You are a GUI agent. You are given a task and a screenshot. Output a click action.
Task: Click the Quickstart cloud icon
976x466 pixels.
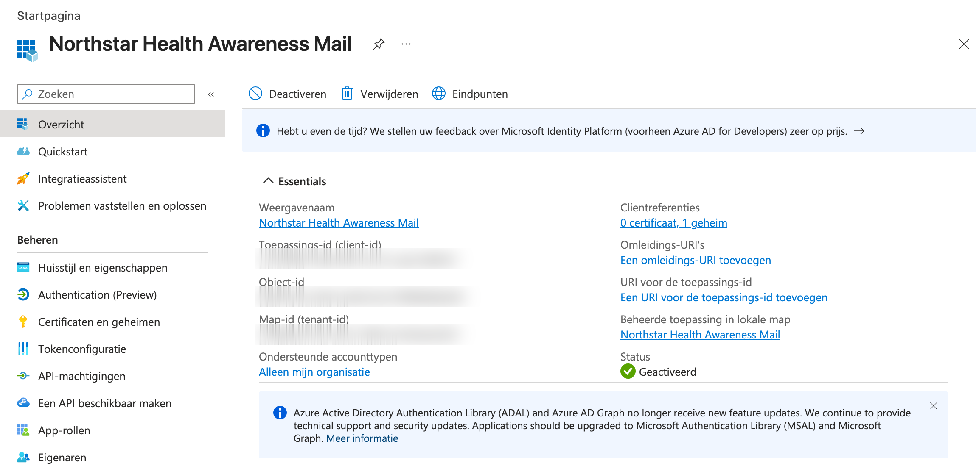pos(23,151)
